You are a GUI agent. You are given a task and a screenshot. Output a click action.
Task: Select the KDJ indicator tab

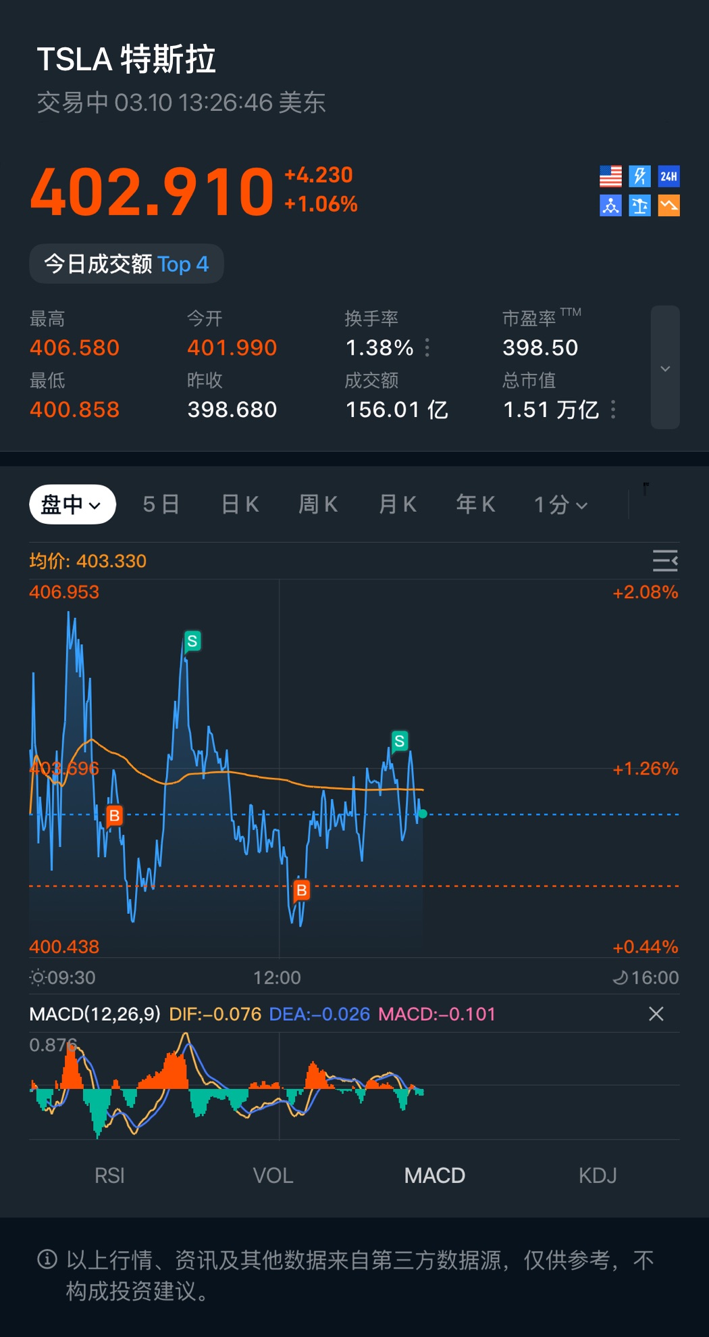[598, 1175]
